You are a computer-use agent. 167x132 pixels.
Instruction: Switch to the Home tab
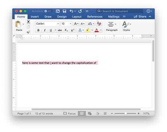21,17
